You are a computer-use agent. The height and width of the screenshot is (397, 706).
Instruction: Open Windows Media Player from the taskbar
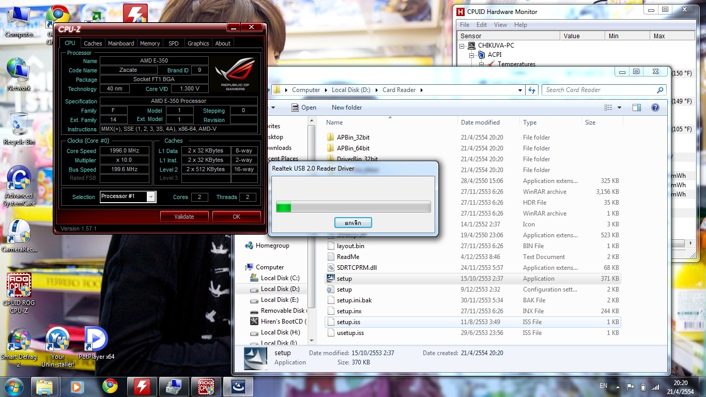(x=77, y=386)
